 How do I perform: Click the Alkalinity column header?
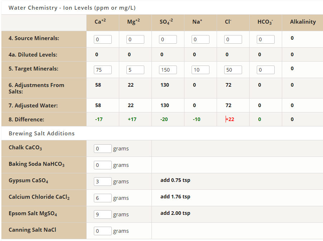(303, 22)
